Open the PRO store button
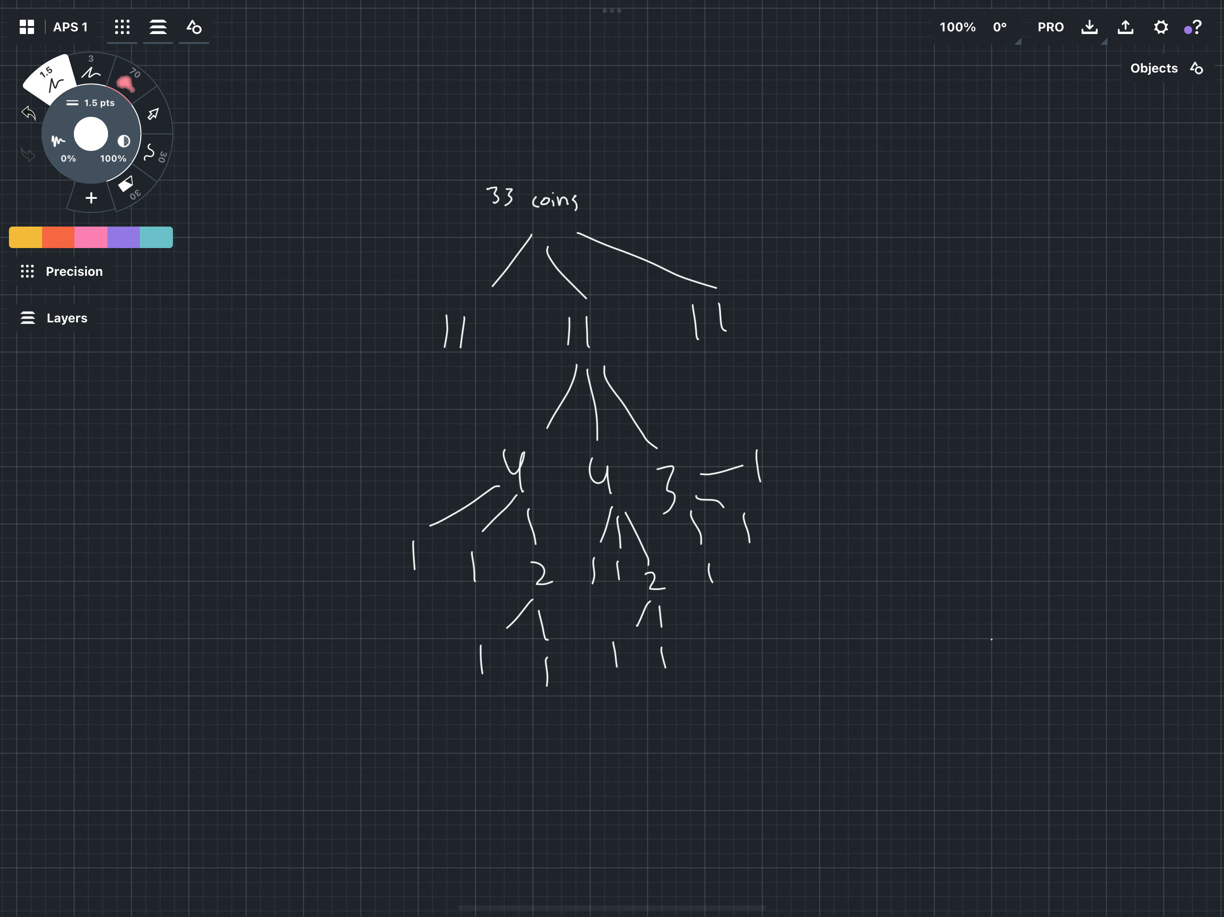The image size is (1224, 917). click(x=1050, y=27)
